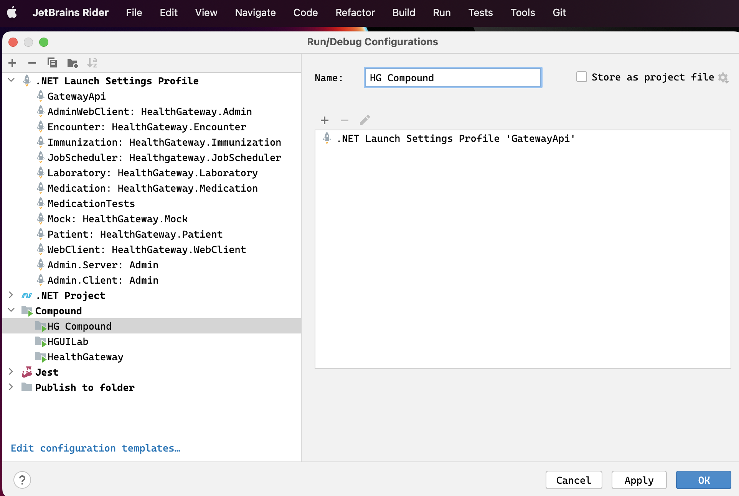
Task: Click the Name input field
Action: [x=453, y=78]
